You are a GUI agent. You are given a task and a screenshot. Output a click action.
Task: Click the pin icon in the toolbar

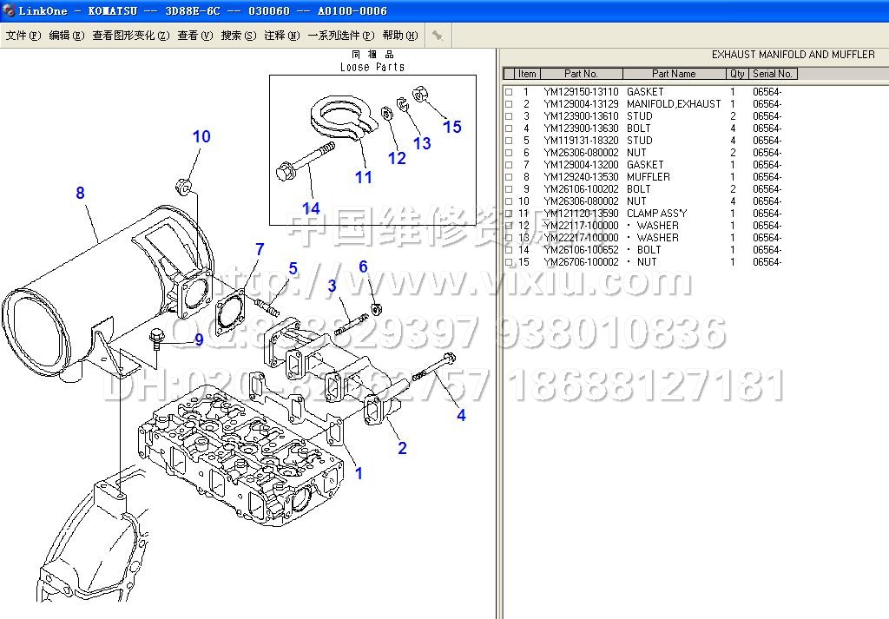[x=438, y=36]
